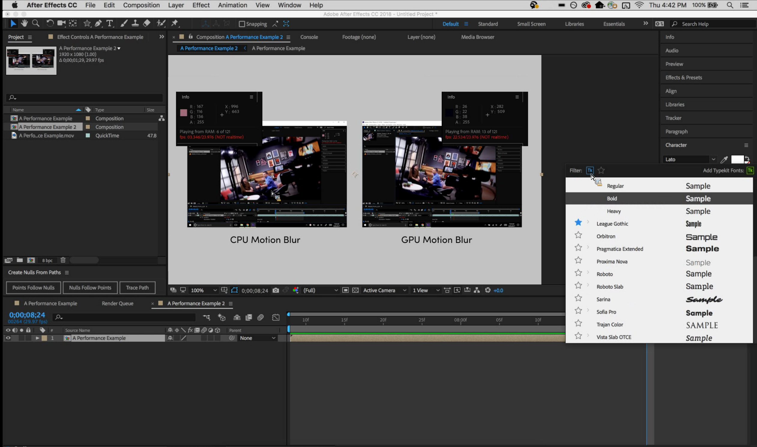Hide layer 1 with the eye toggle

(8, 338)
